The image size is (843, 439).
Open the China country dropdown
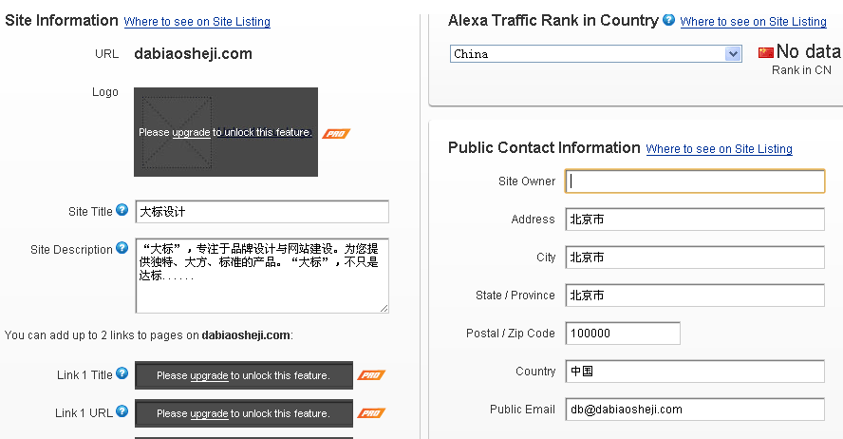tap(595, 54)
